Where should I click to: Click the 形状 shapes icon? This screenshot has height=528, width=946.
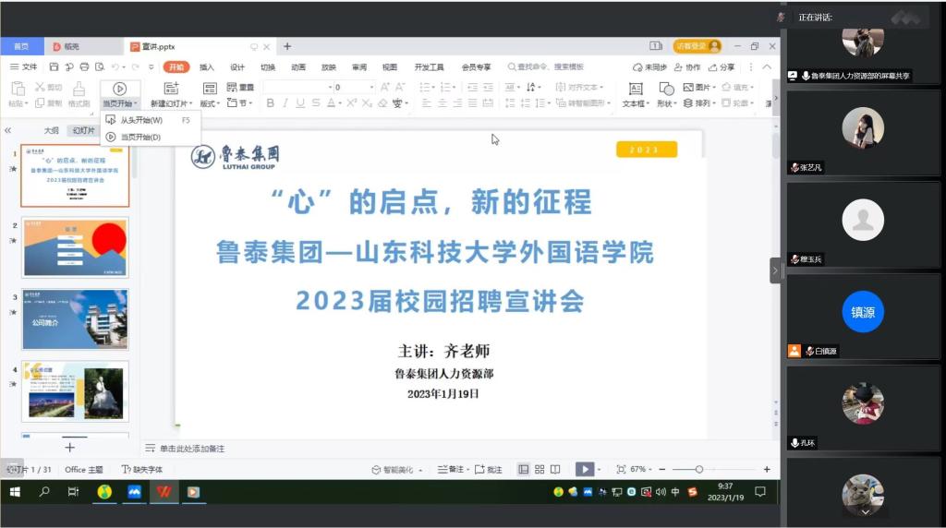point(665,89)
